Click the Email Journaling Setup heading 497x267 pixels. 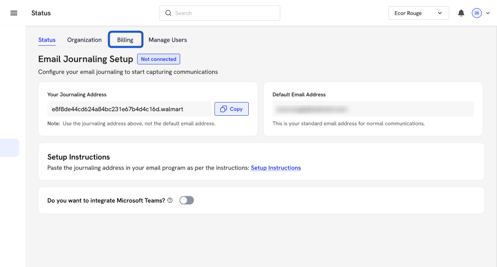point(85,59)
